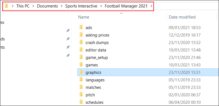Image resolution: width=219 pixels, height=106 pixels.
Task: Select the languages folder icon
Action: pyautogui.click(x=81, y=80)
